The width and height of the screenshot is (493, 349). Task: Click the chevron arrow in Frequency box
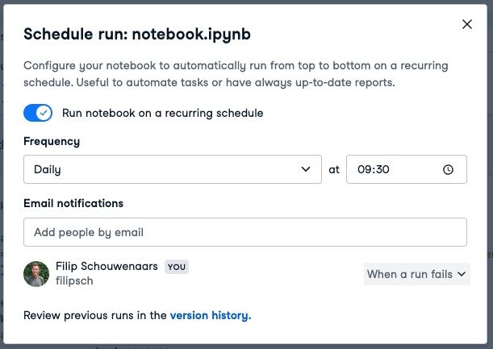306,169
